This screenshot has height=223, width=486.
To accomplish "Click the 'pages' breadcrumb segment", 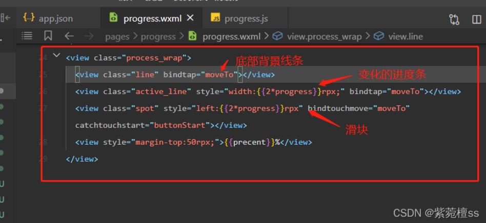I will 117,36.
